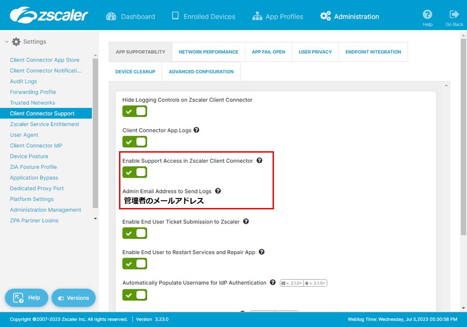
Task: Open Zscaler Service Entitlement
Action: (x=45, y=124)
